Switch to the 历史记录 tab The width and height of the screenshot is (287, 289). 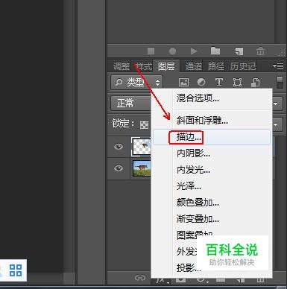tap(243, 66)
